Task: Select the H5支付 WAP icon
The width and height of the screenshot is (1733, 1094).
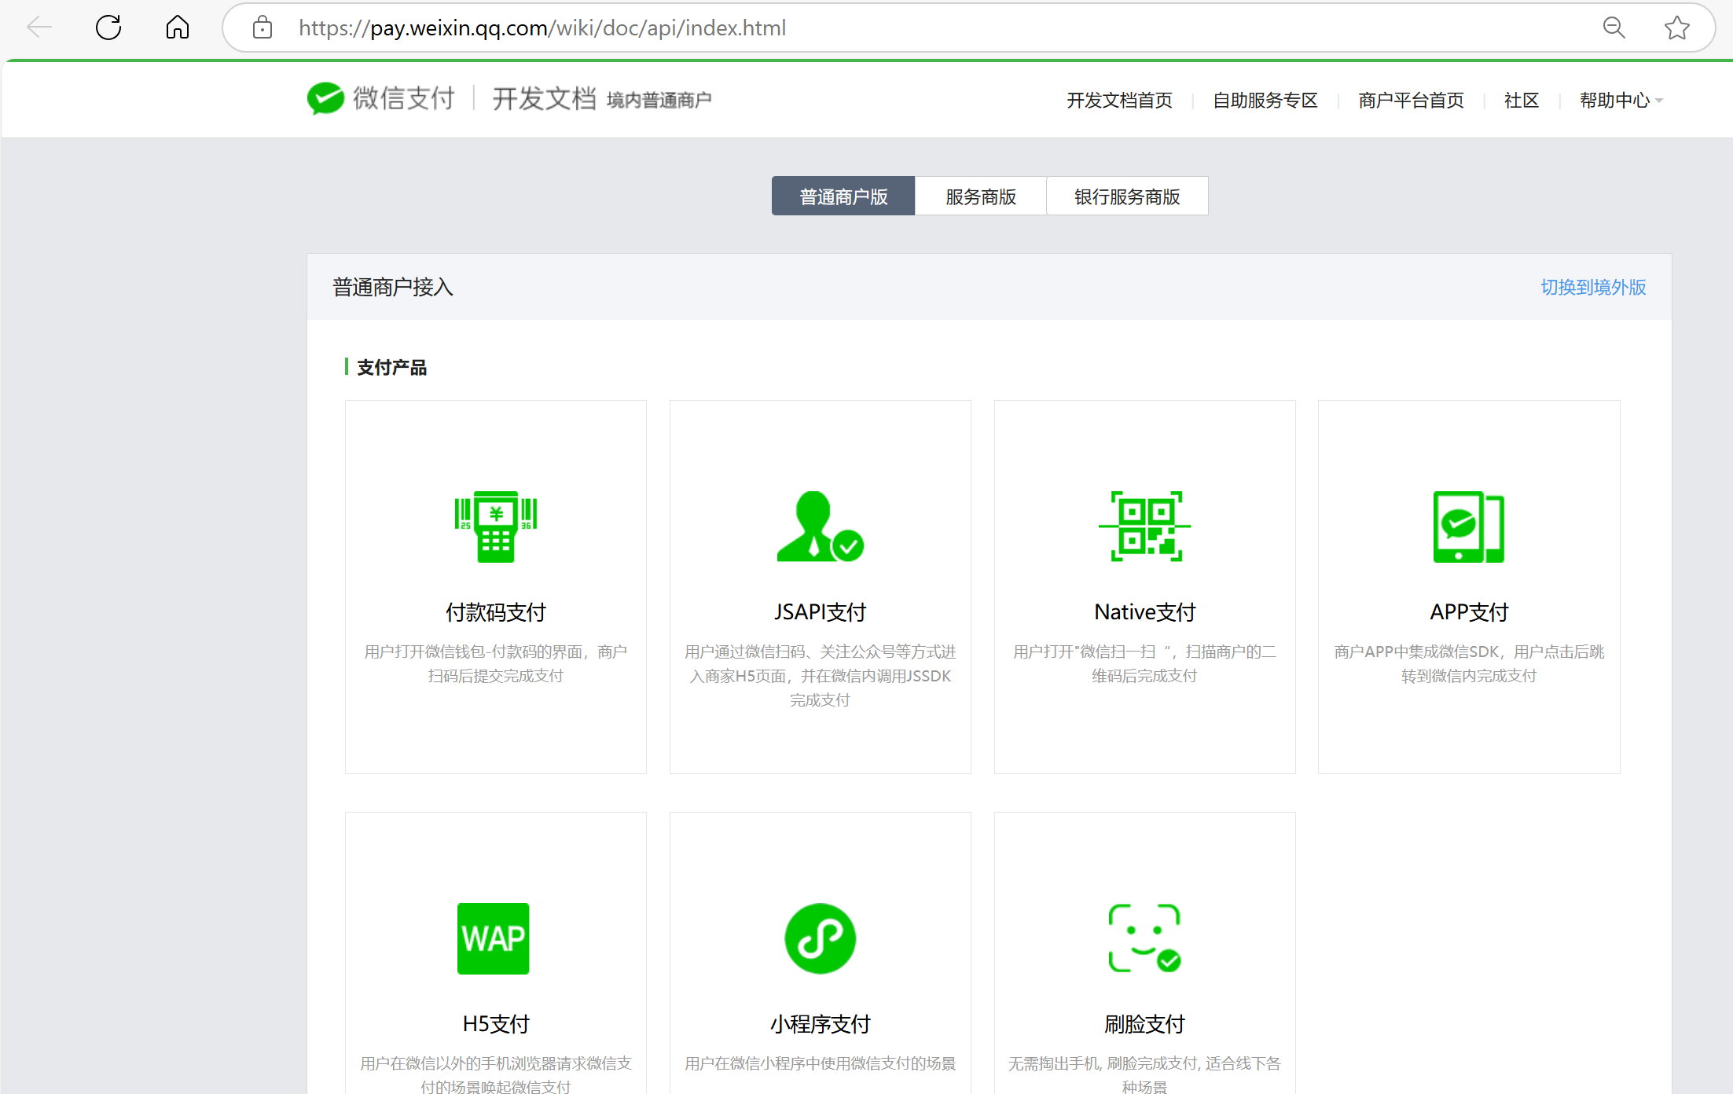Action: (494, 938)
